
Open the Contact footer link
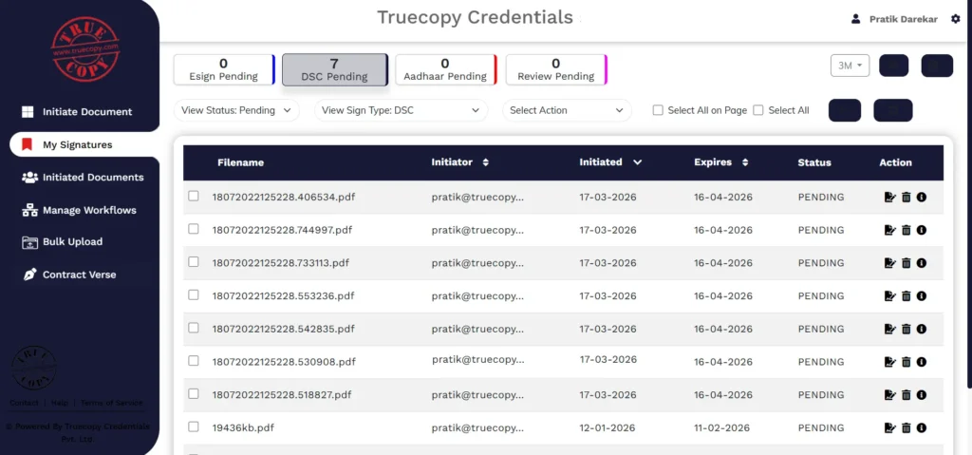24,403
